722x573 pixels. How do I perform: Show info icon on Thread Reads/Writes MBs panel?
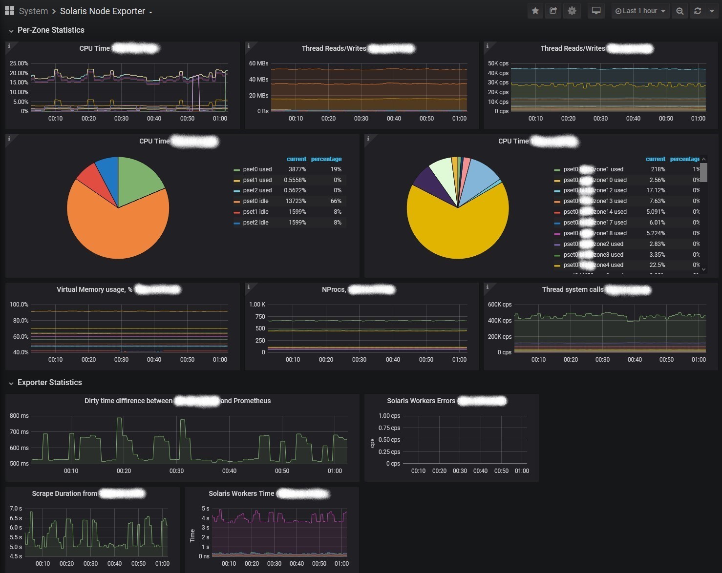coord(248,45)
